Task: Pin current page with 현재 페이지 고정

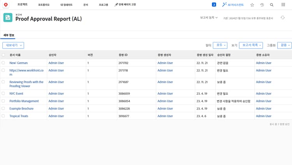Action: click(x=125, y=5)
